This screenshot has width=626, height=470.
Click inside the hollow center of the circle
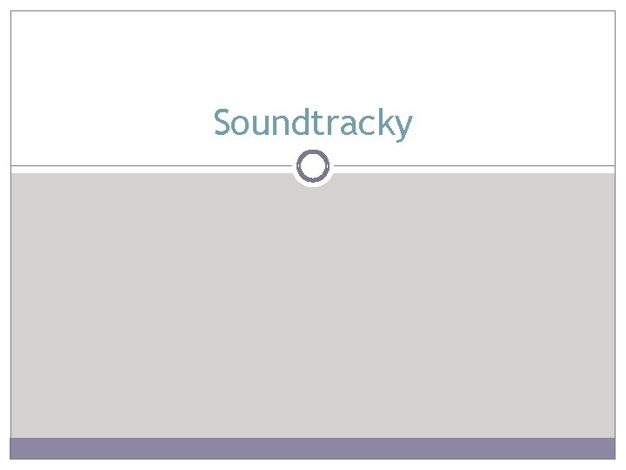[x=313, y=166]
